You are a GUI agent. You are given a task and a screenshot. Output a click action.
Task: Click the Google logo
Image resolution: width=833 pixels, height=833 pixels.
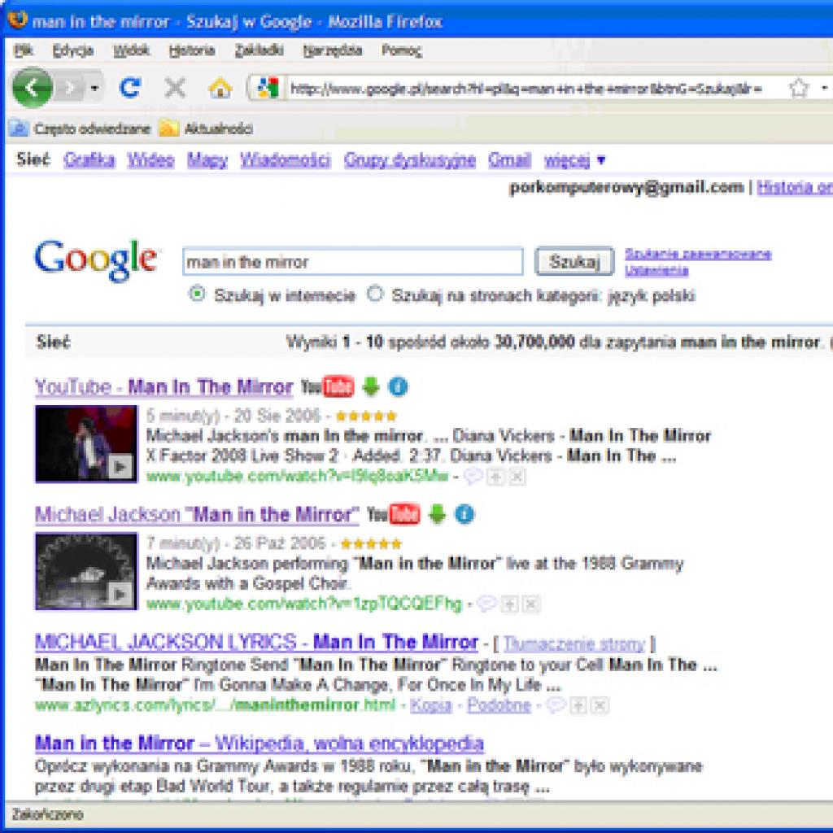tap(96, 259)
